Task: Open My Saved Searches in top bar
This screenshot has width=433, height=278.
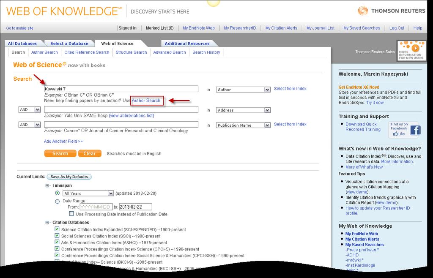Action: tap(362, 28)
